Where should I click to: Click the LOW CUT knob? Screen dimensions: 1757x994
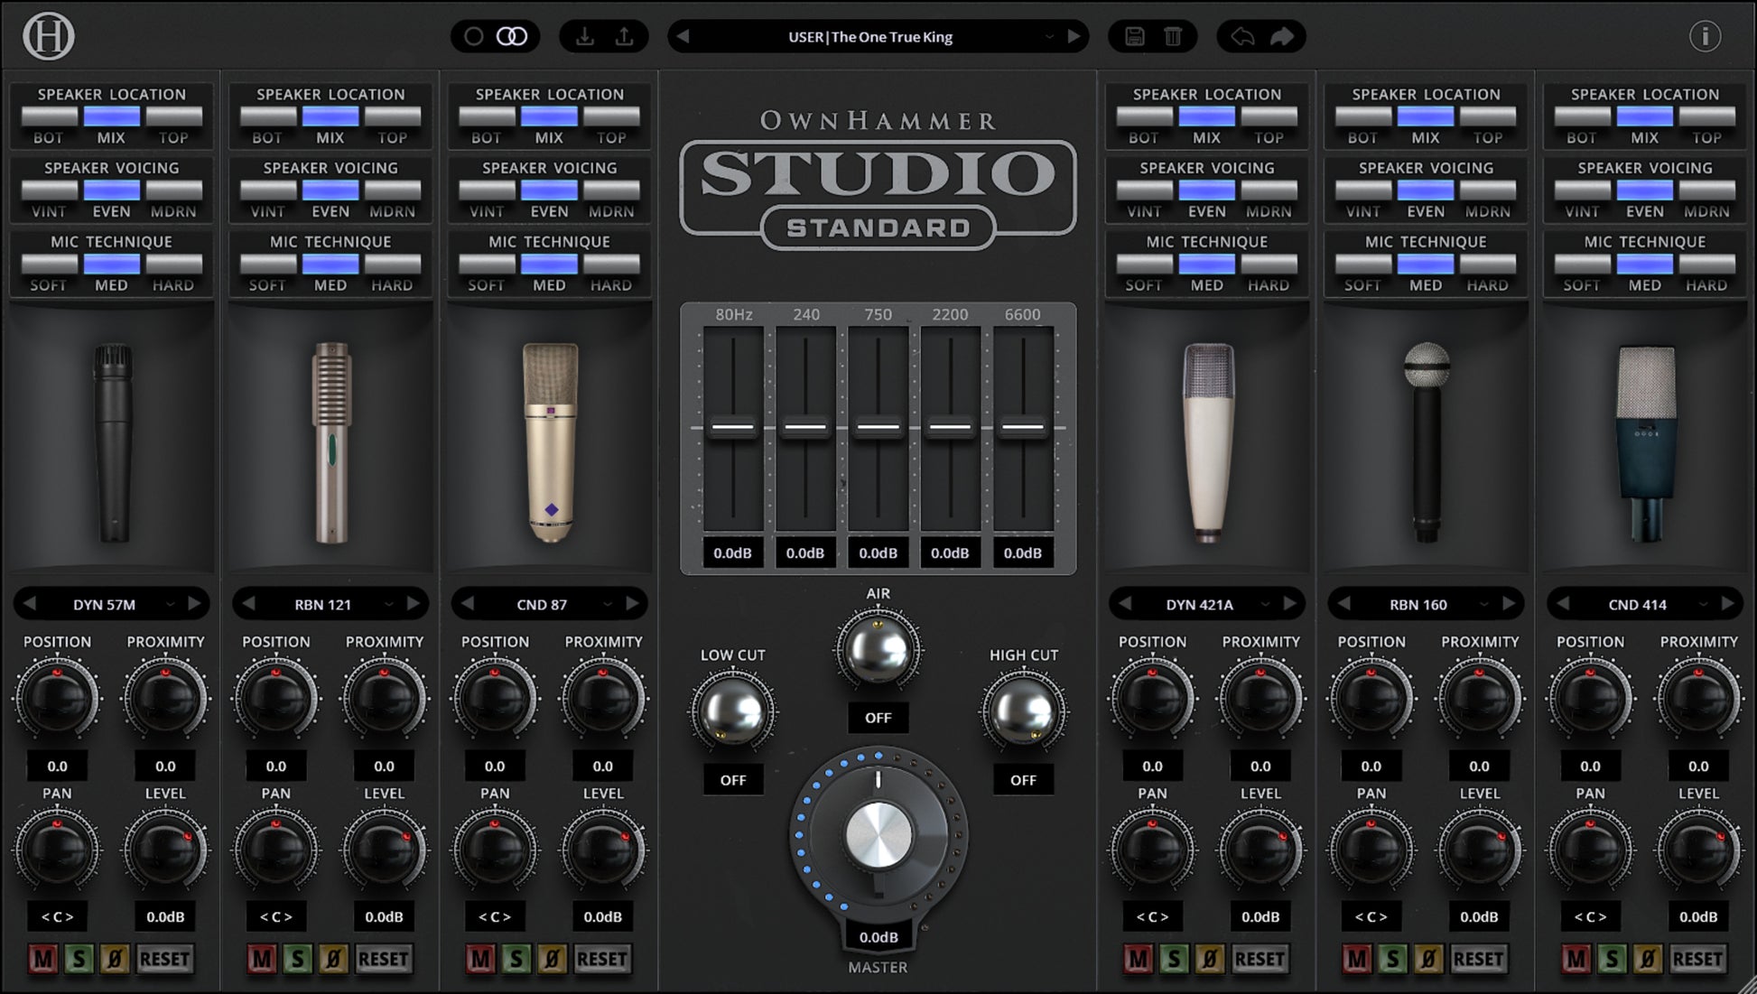click(x=733, y=711)
